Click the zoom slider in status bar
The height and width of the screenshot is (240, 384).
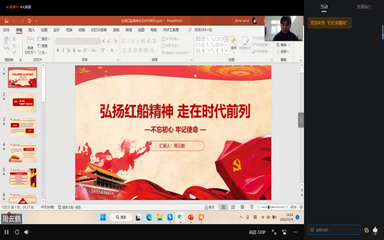click(273, 207)
